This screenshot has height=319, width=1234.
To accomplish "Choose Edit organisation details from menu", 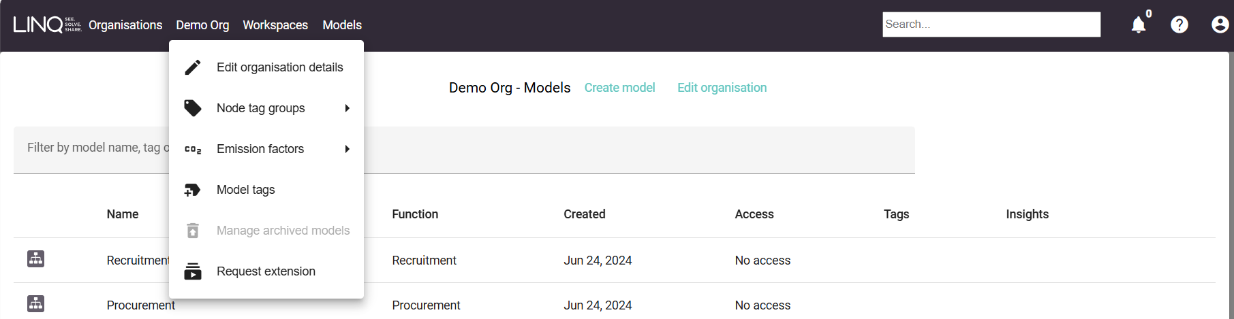I will (279, 67).
